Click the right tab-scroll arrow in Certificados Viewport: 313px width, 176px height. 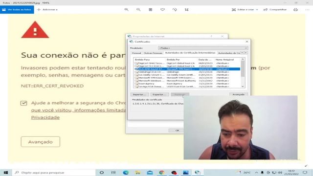pos(246,53)
